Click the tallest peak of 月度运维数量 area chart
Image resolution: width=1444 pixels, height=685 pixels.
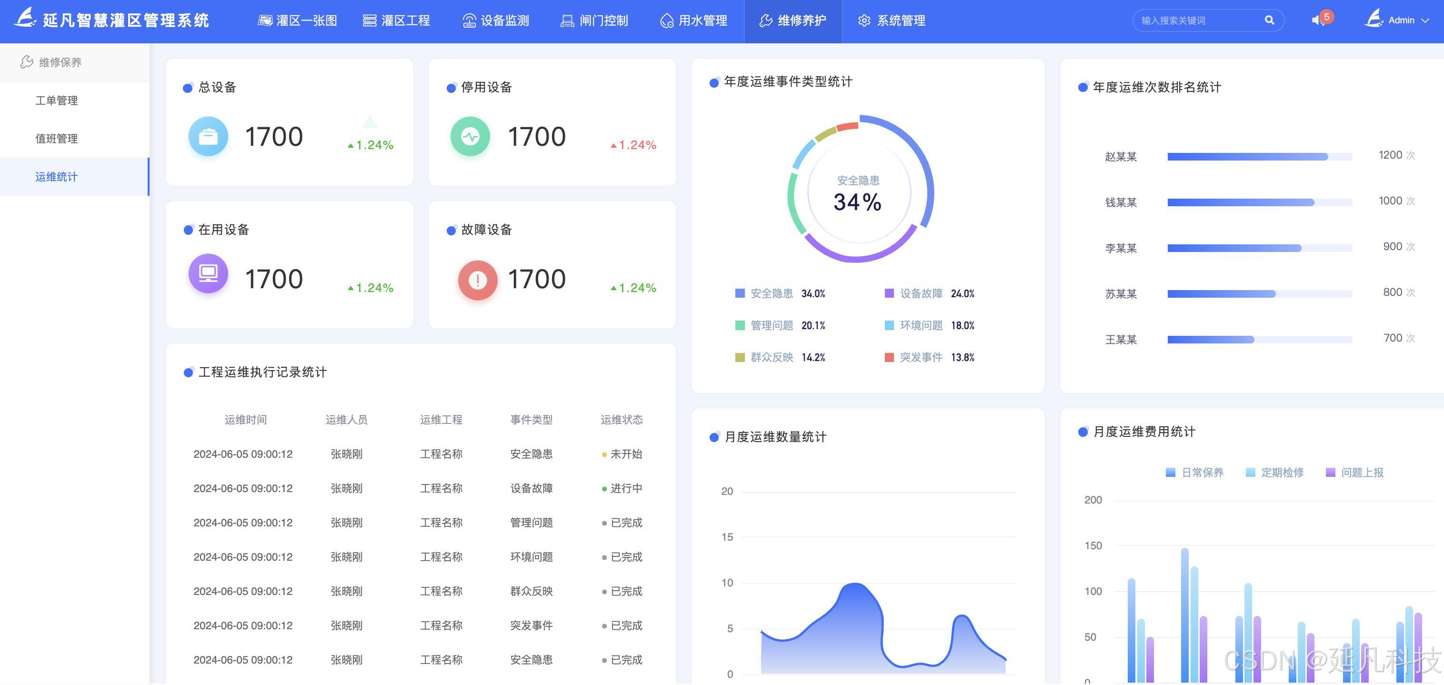pos(855,584)
